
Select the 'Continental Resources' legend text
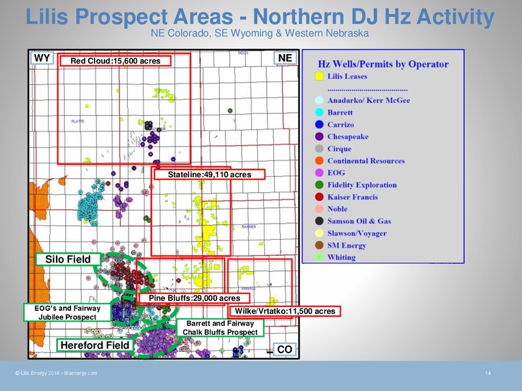pos(366,161)
